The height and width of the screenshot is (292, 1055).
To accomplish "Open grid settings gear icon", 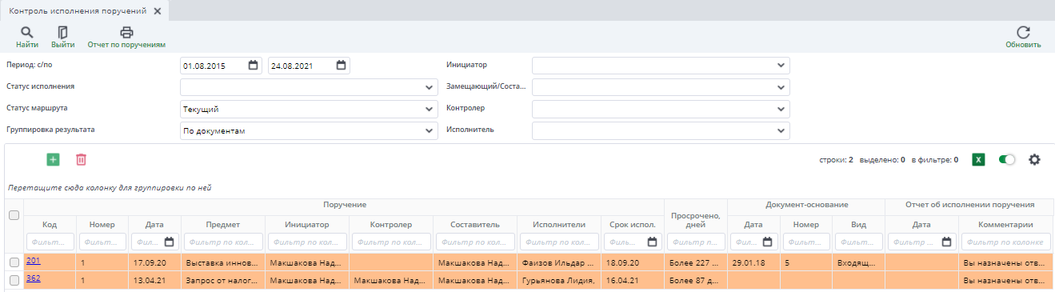I will 1034,160.
